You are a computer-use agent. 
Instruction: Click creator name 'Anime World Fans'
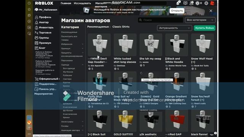point(177,66)
